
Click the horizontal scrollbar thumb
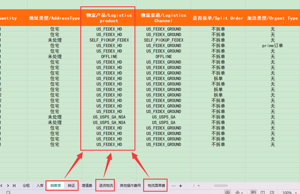[x=221, y=185]
